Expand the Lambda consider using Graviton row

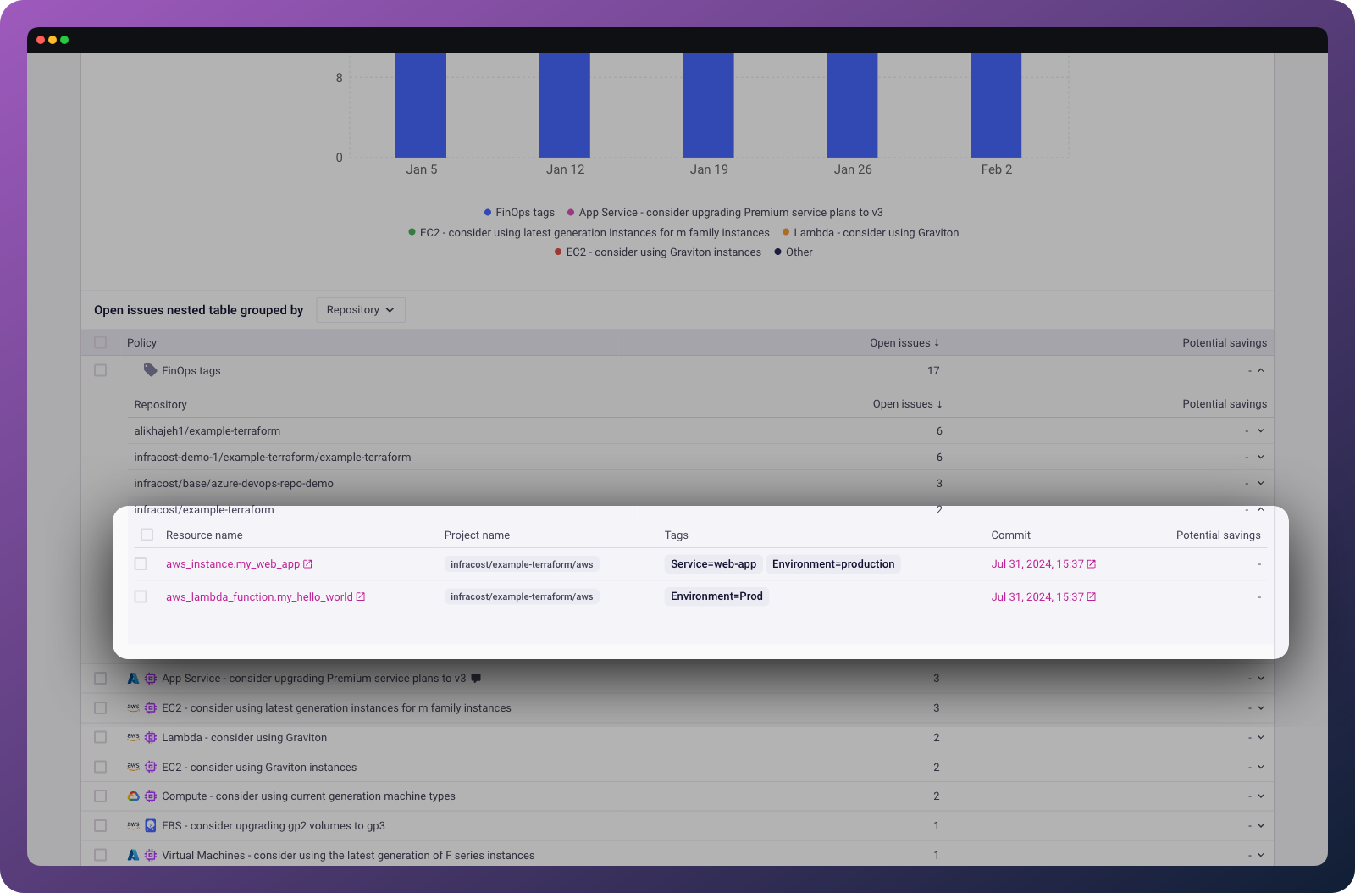coord(1261,737)
